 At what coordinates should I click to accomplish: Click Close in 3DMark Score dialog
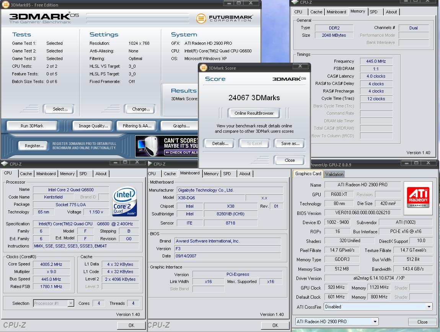(289, 160)
